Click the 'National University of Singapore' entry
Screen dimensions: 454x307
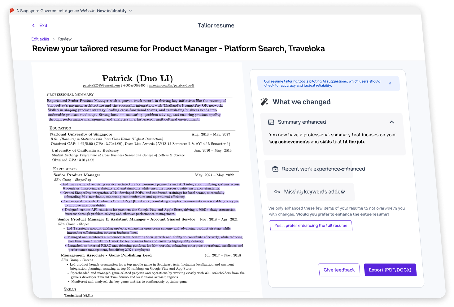tap(81, 134)
